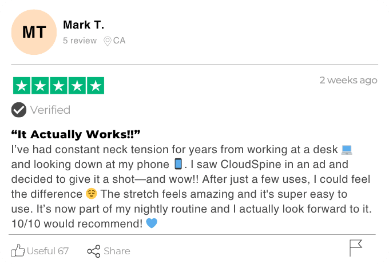This screenshot has width=389, height=264.
Task: Click the Share text button
Action: point(117,251)
